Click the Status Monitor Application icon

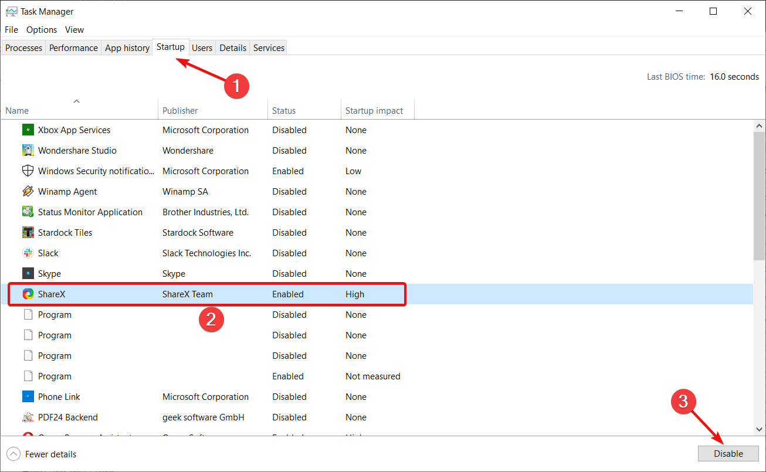point(28,212)
